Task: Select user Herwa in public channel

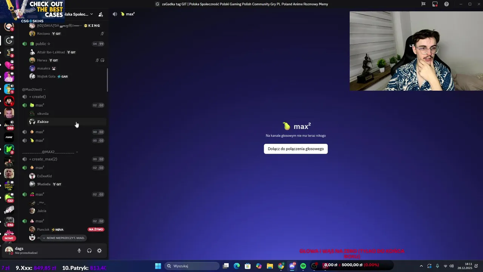Action: pos(67,60)
